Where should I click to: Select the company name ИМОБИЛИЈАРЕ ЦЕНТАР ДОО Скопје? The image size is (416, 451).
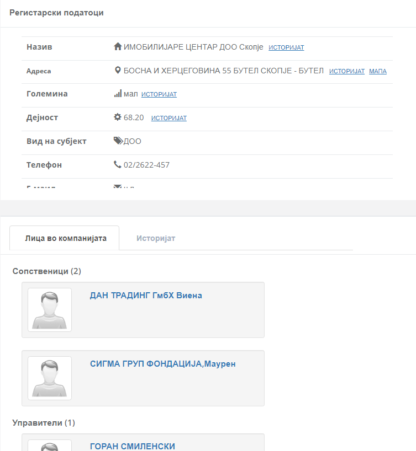[193, 47]
